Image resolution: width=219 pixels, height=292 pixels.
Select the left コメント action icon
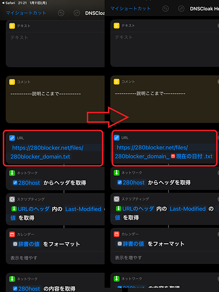pos(12,82)
